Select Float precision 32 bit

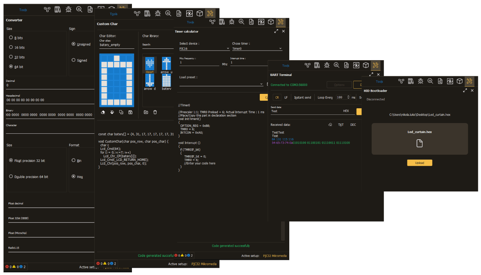[x=27, y=161]
